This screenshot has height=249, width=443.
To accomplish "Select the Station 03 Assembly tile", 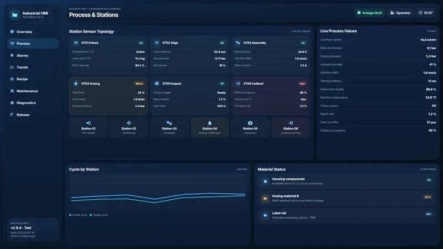I will point(169,128).
